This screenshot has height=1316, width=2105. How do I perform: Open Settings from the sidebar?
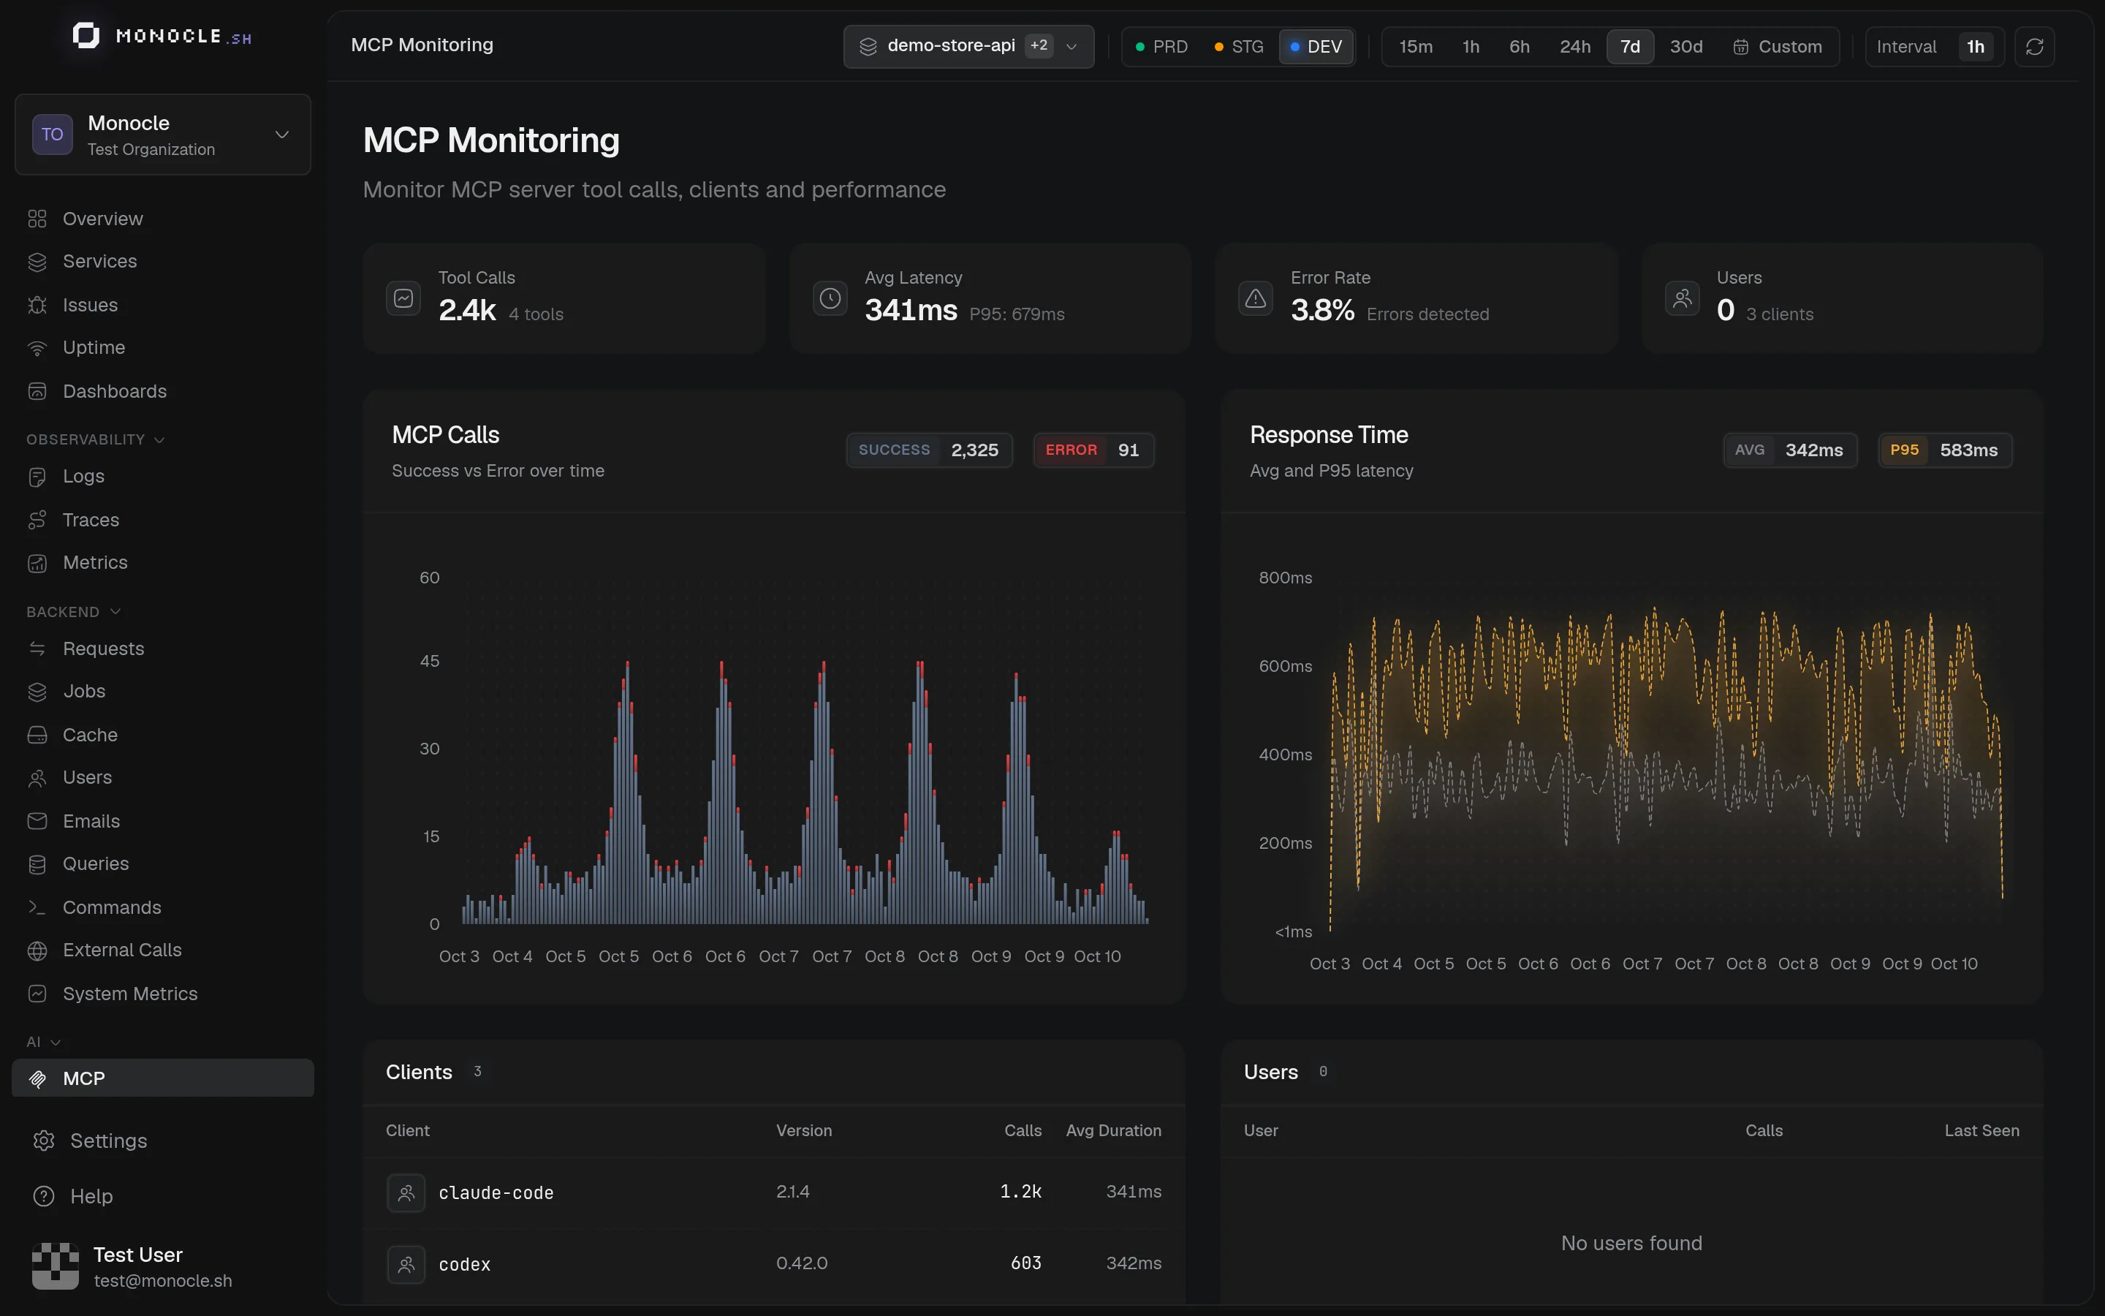[x=108, y=1141]
